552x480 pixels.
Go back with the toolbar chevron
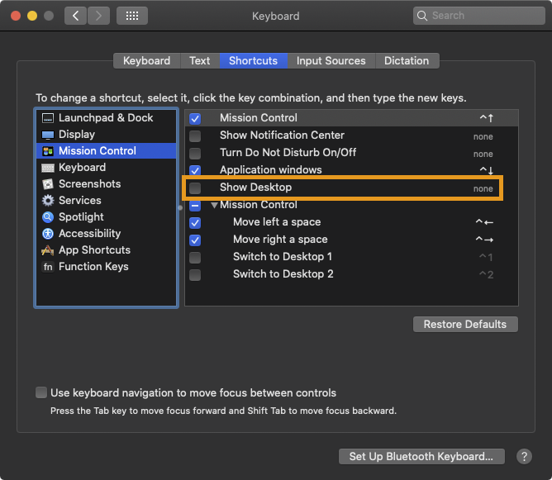coord(75,16)
